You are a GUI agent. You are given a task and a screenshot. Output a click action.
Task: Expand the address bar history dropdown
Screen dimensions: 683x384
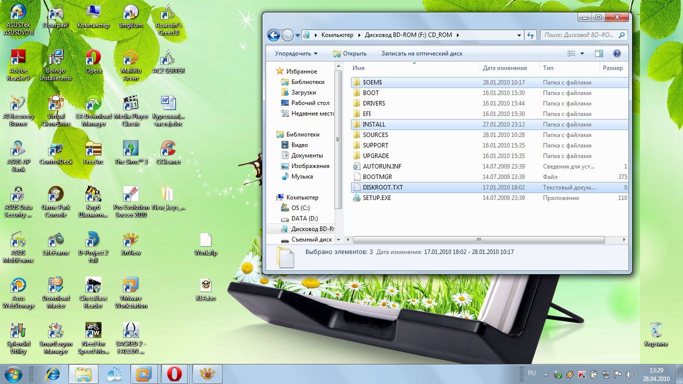point(519,35)
